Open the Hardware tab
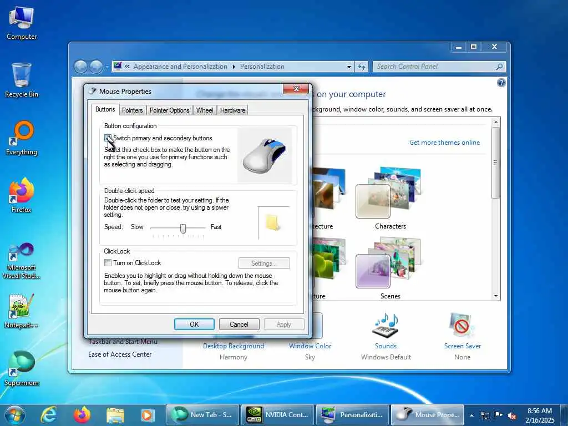This screenshot has width=568, height=426. 232,110
